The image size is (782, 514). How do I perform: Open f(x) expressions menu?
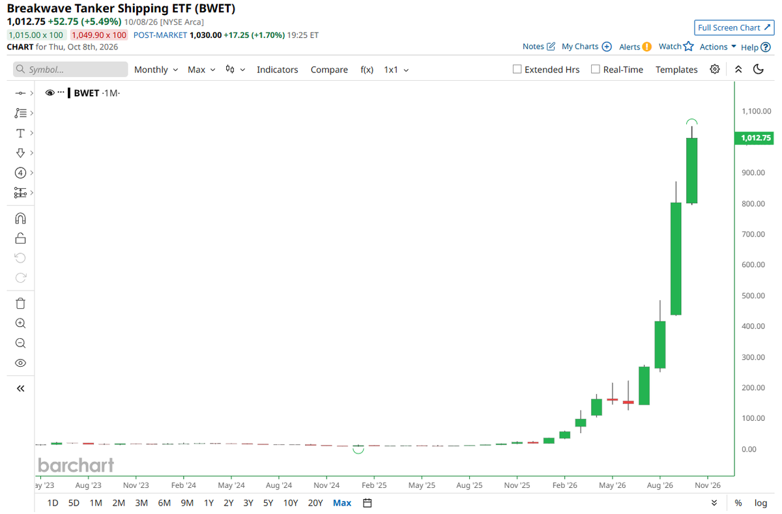pos(367,70)
